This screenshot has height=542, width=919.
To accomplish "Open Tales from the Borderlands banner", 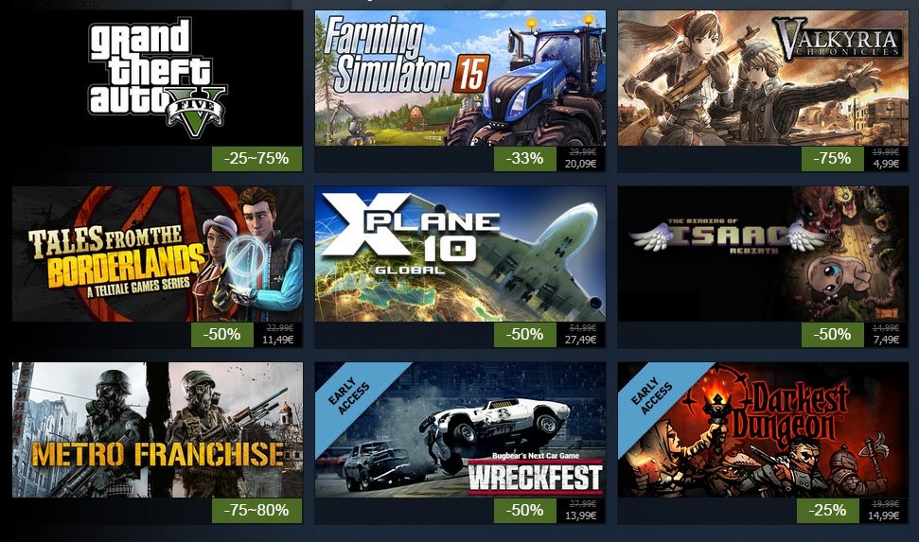I will [157, 254].
